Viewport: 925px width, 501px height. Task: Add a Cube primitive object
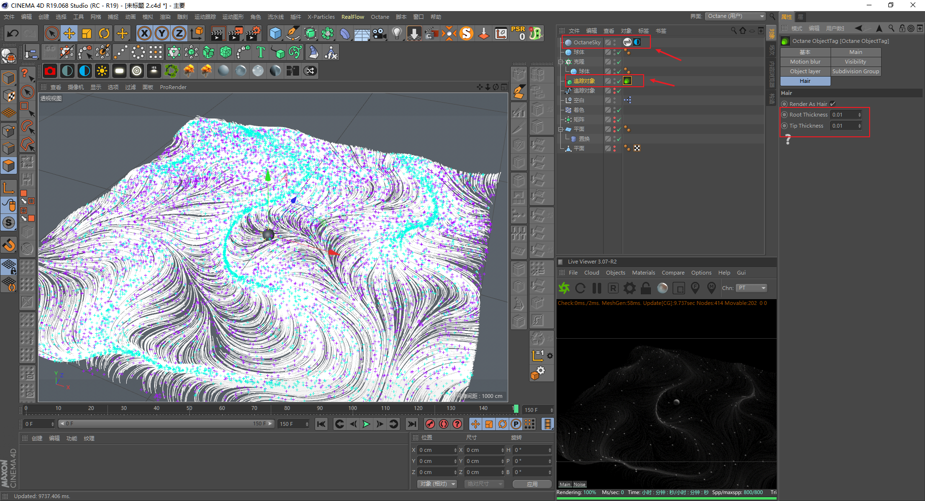pyautogui.click(x=275, y=33)
